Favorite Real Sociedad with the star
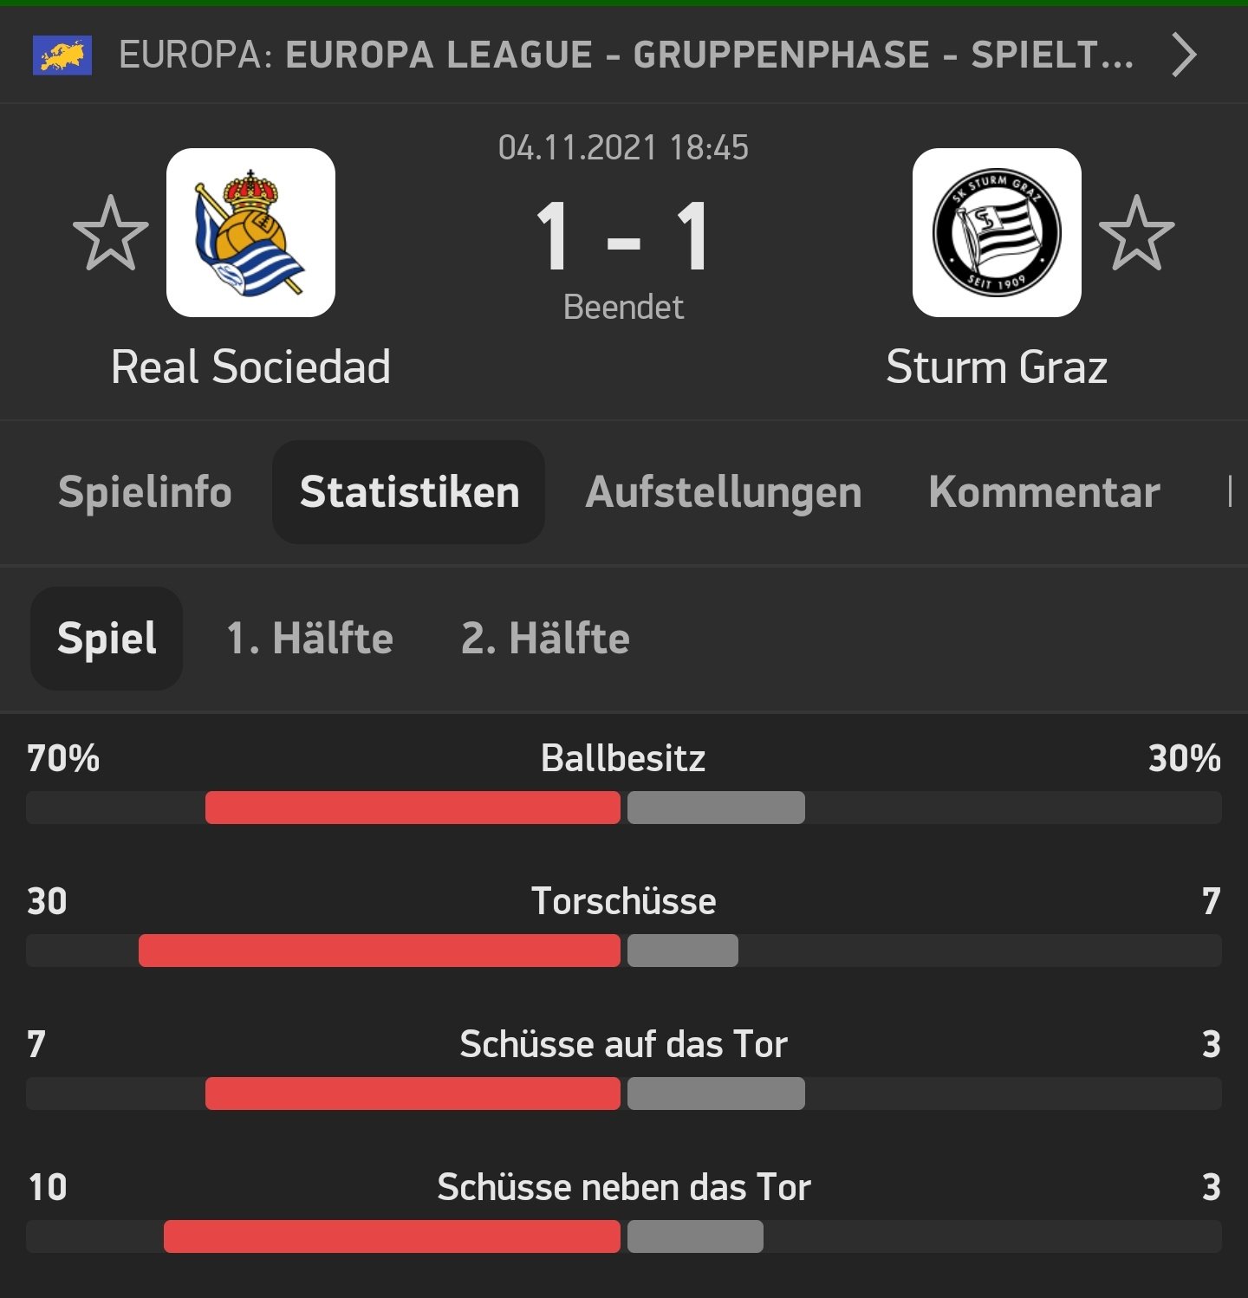Viewport: 1248px width, 1298px height. [x=110, y=232]
